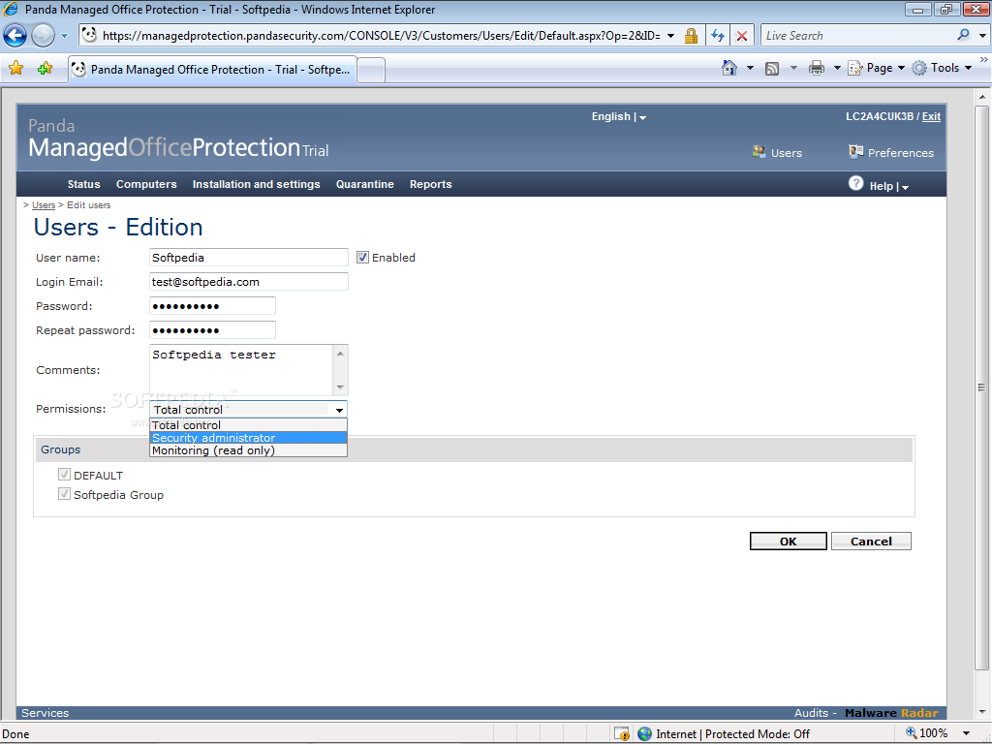Open Installation and settings menu

tap(256, 184)
